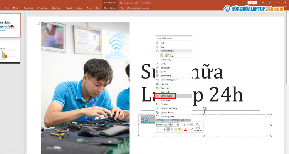The height and width of the screenshot is (154, 289).
Task: Increase list indent level on mini toolbar
Action: [191, 125]
